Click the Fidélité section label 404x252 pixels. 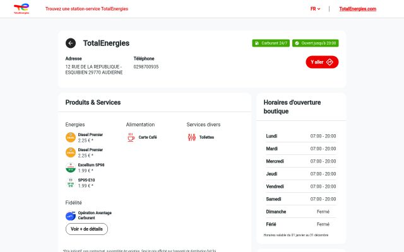point(73,203)
